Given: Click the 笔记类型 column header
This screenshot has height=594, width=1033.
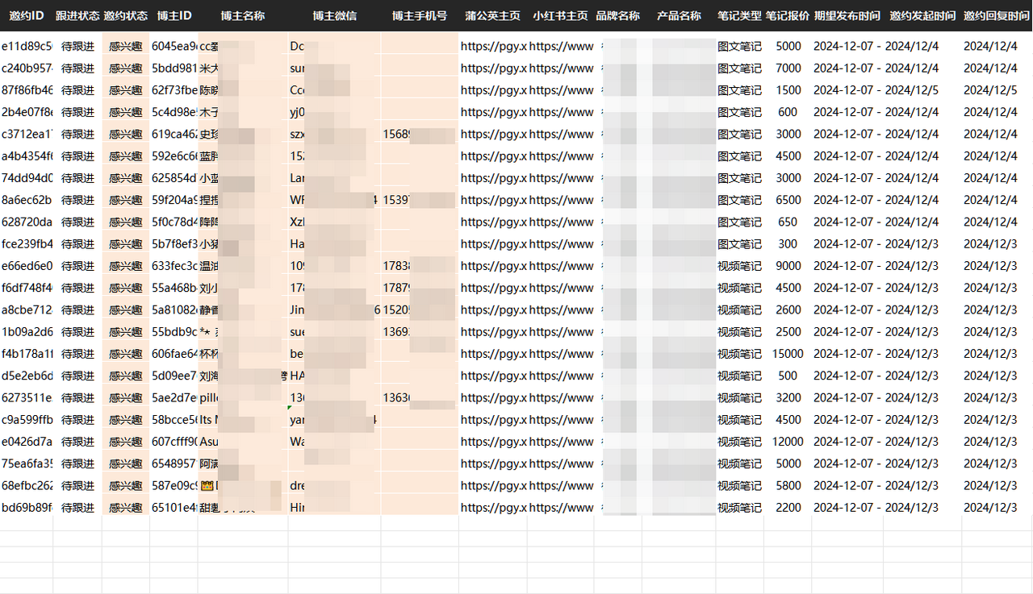Looking at the screenshot, I should coord(739,16).
